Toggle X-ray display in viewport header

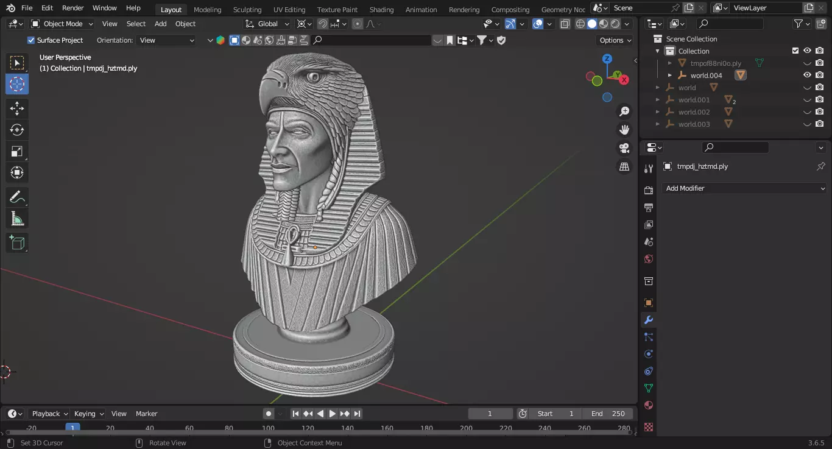pyautogui.click(x=565, y=24)
